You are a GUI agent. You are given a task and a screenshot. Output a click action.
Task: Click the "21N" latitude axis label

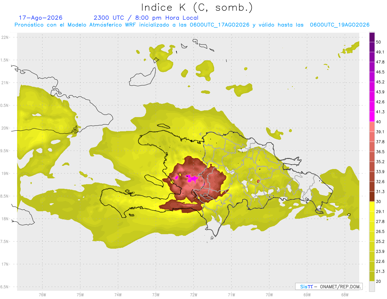pyautogui.click(x=5, y=83)
